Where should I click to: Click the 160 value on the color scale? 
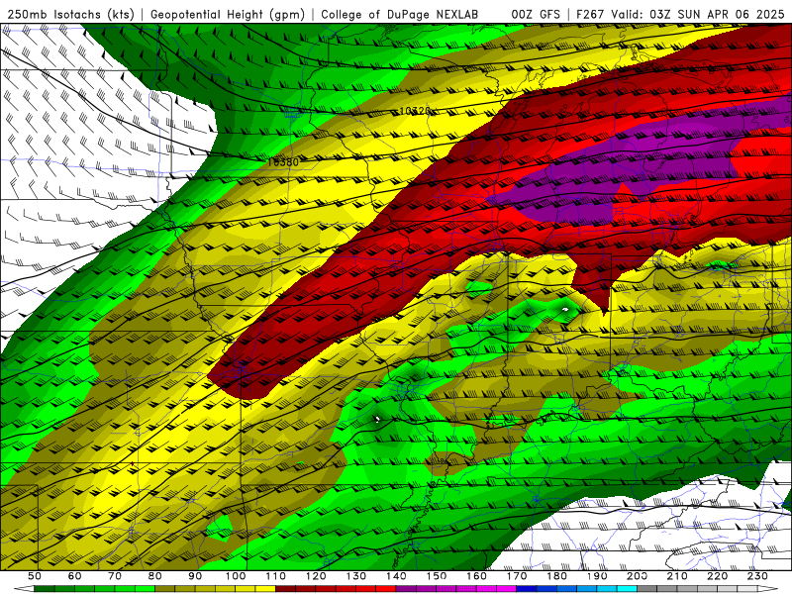tap(477, 576)
